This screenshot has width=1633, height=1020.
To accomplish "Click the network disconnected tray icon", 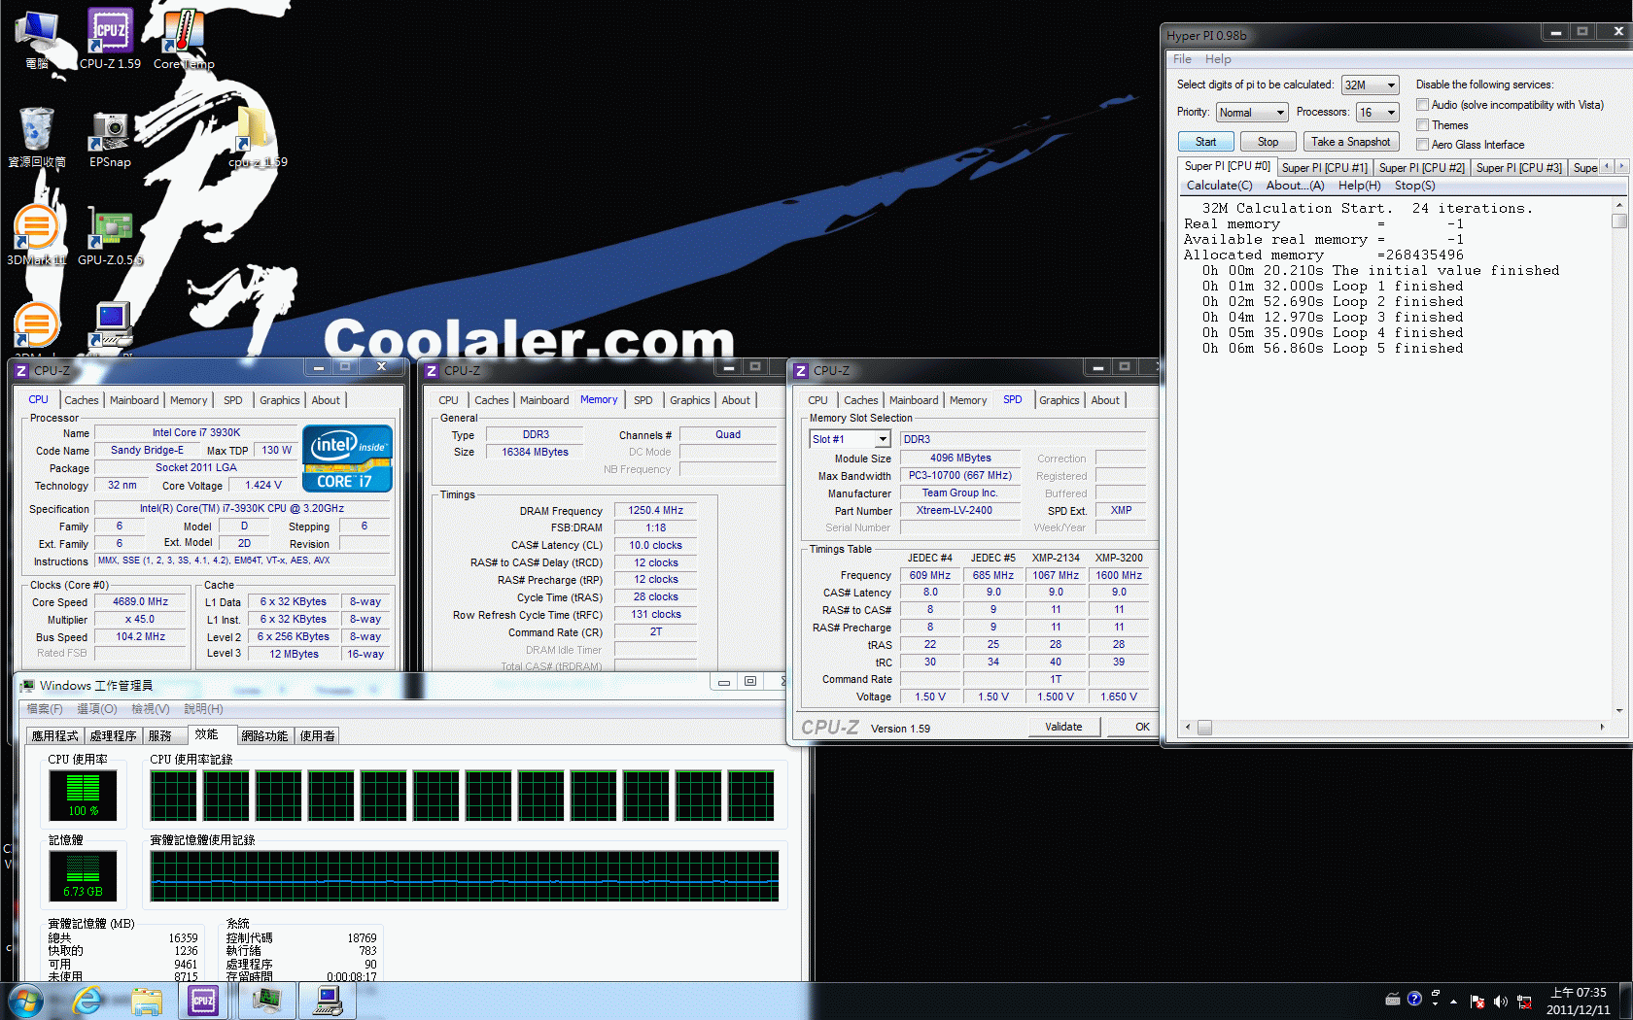I will pyautogui.click(x=1524, y=1002).
